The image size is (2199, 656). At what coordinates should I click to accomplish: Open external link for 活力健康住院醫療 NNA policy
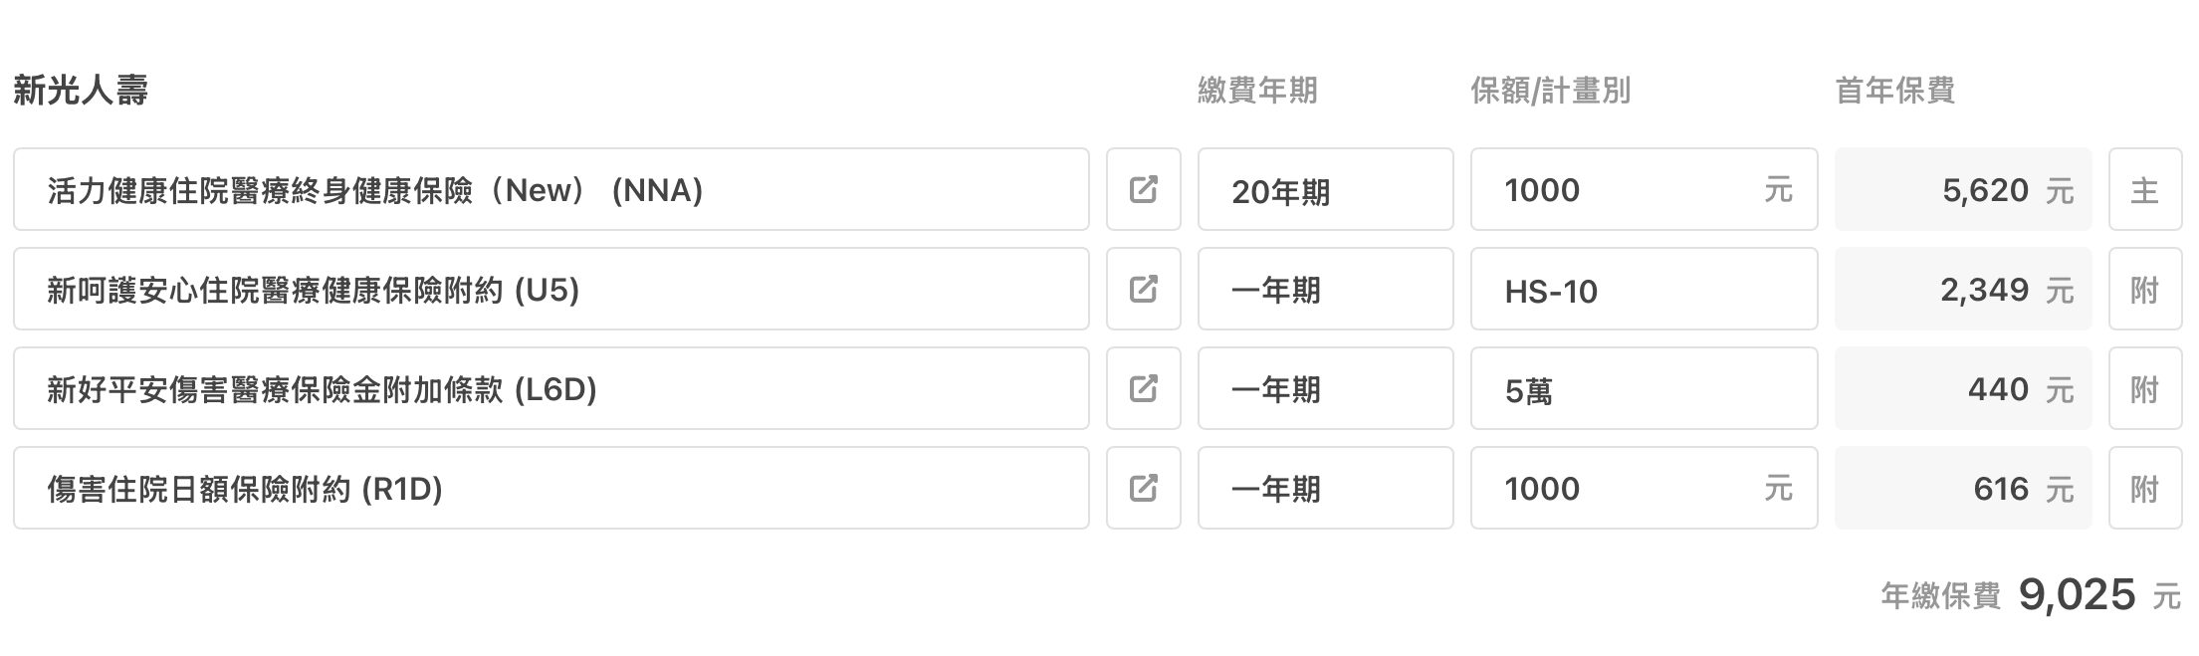pos(1143,189)
